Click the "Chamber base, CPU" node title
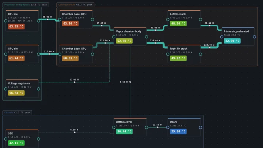The height and width of the screenshot is (148, 263). coord(74,14)
